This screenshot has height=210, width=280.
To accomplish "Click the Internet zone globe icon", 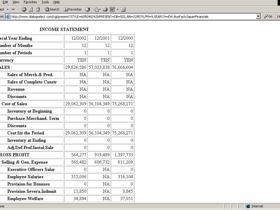I will pos(248,206).
